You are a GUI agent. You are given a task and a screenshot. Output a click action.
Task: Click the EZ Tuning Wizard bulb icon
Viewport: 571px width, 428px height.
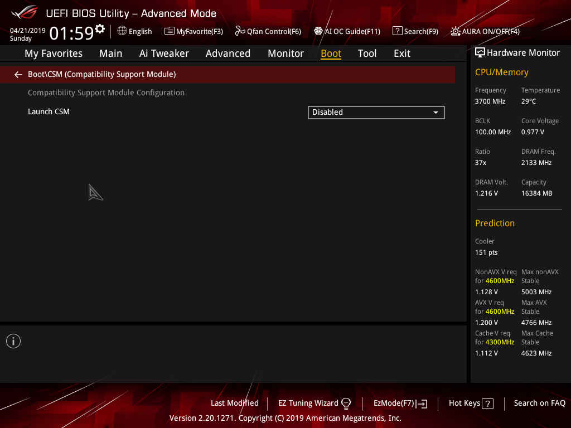click(x=346, y=403)
